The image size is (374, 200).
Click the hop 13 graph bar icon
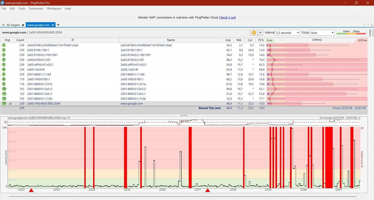click(x=10, y=104)
